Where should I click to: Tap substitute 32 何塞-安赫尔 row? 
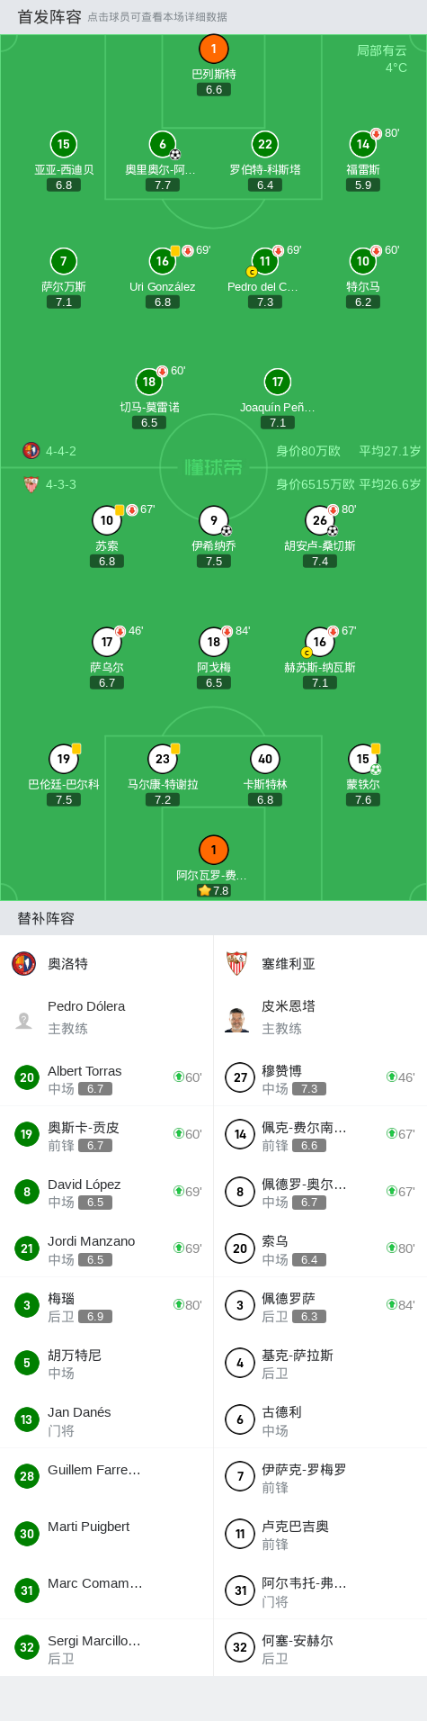pos(320,1647)
